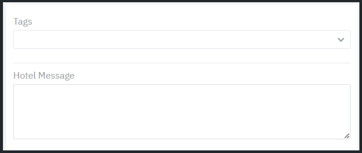Activate the Tags select control
Viewport: 362px width, 153px height.
pyautogui.click(x=182, y=39)
